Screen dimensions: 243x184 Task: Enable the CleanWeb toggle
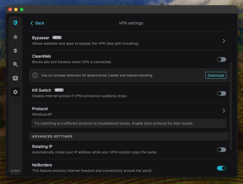(x=222, y=59)
